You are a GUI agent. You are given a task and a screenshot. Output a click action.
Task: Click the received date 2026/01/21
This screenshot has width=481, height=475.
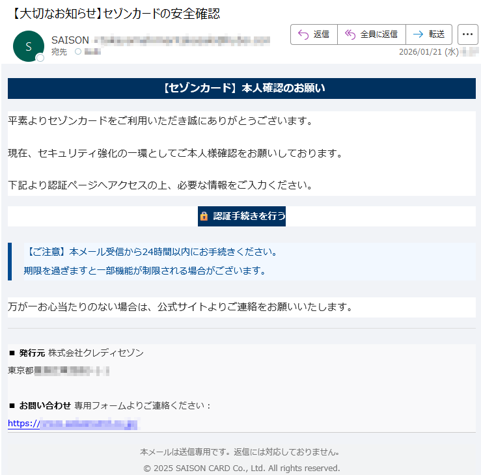point(420,52)
